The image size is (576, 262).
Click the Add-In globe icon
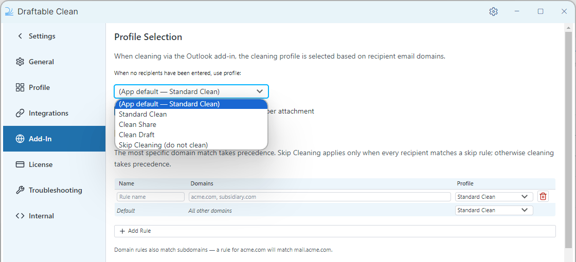(x=20, y=139)
